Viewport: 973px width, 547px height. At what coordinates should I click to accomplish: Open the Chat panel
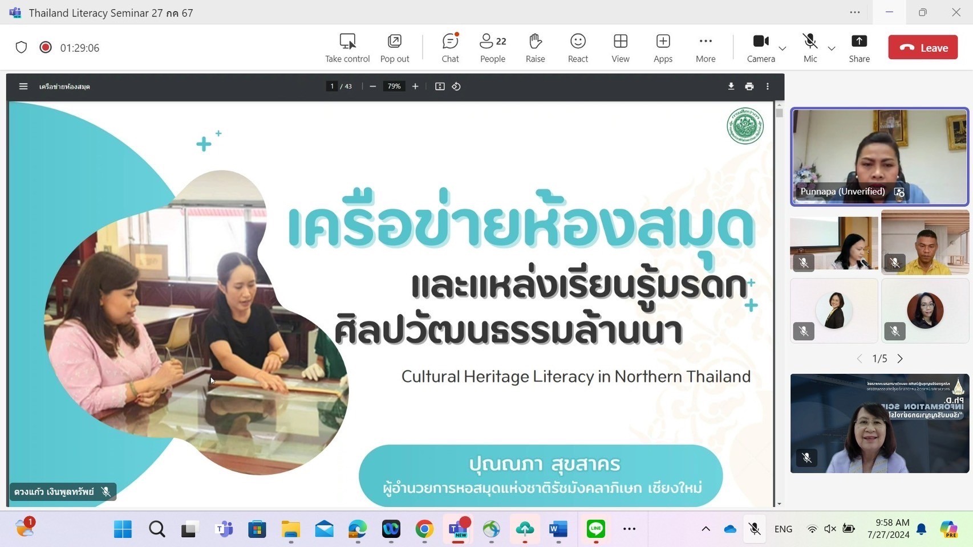click(x=449, y=47)
